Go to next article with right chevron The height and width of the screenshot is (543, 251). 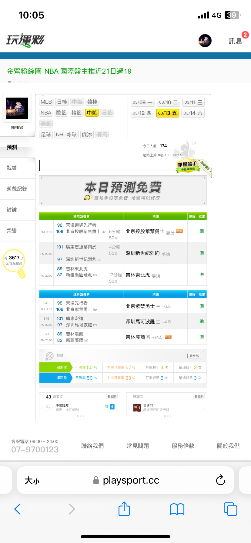[118, 408]
